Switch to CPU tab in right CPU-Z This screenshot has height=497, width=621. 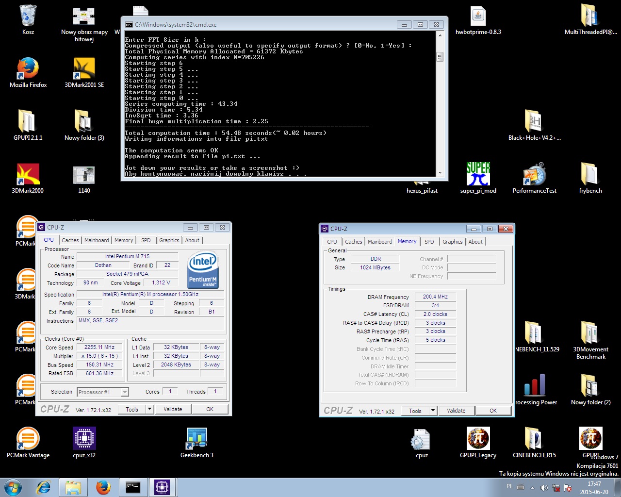point(332,242)
